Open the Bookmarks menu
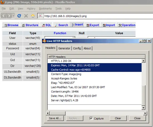Image resolution: width=153 pixels, height=127 pixels. pyautogui.click(x=45, y=9)
